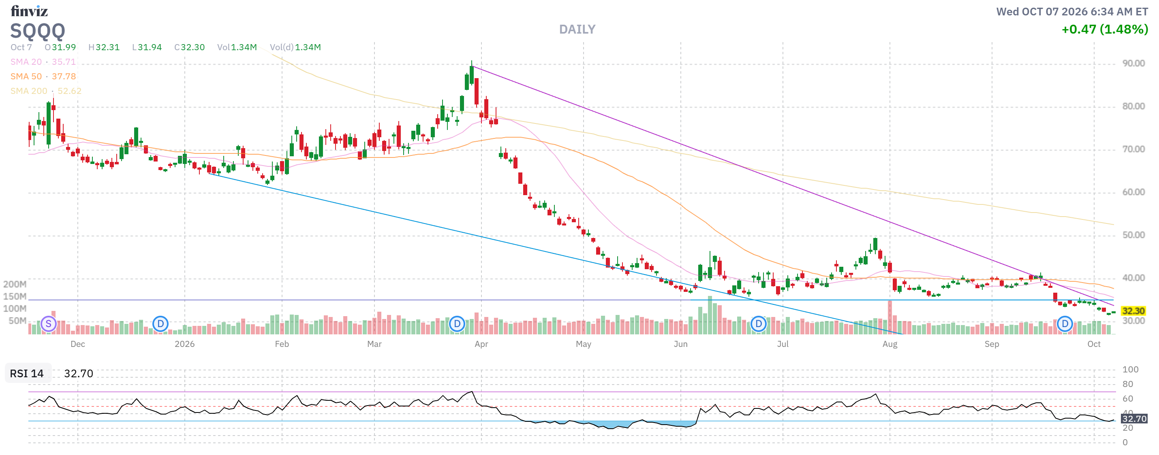Screen dimensions: 1159x455
Task: Click the Vol(d) 1.34M value
Action: (x=295, y=47)
